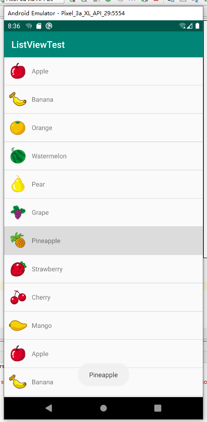Tap the battery indicator icon
This screenshot has width=207, height=422.
click(x=198, y=26)
